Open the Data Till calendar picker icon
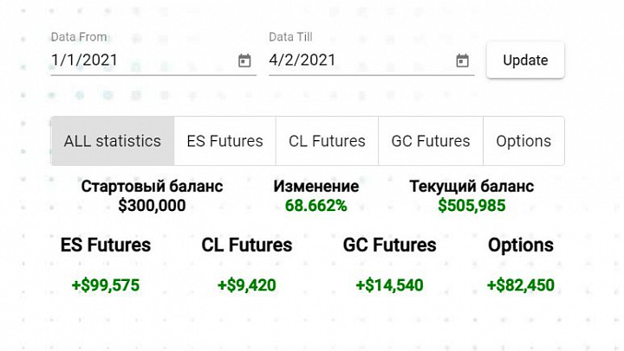624x351 pixels. tap(462, 61)
